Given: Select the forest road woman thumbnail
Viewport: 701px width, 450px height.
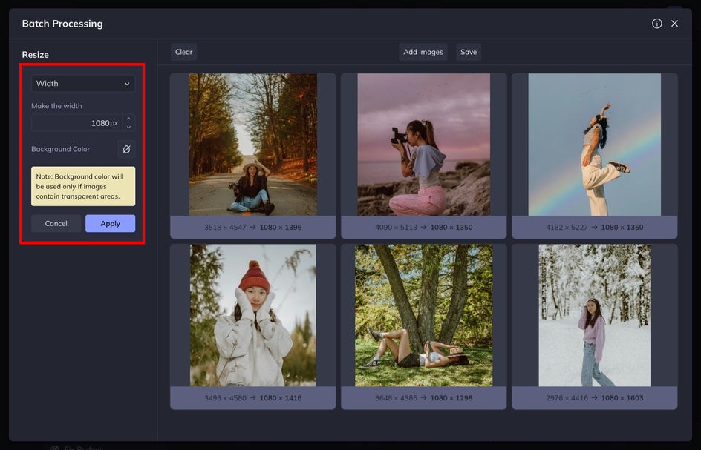Looking at the screenshot, I should tap(253, 145).
